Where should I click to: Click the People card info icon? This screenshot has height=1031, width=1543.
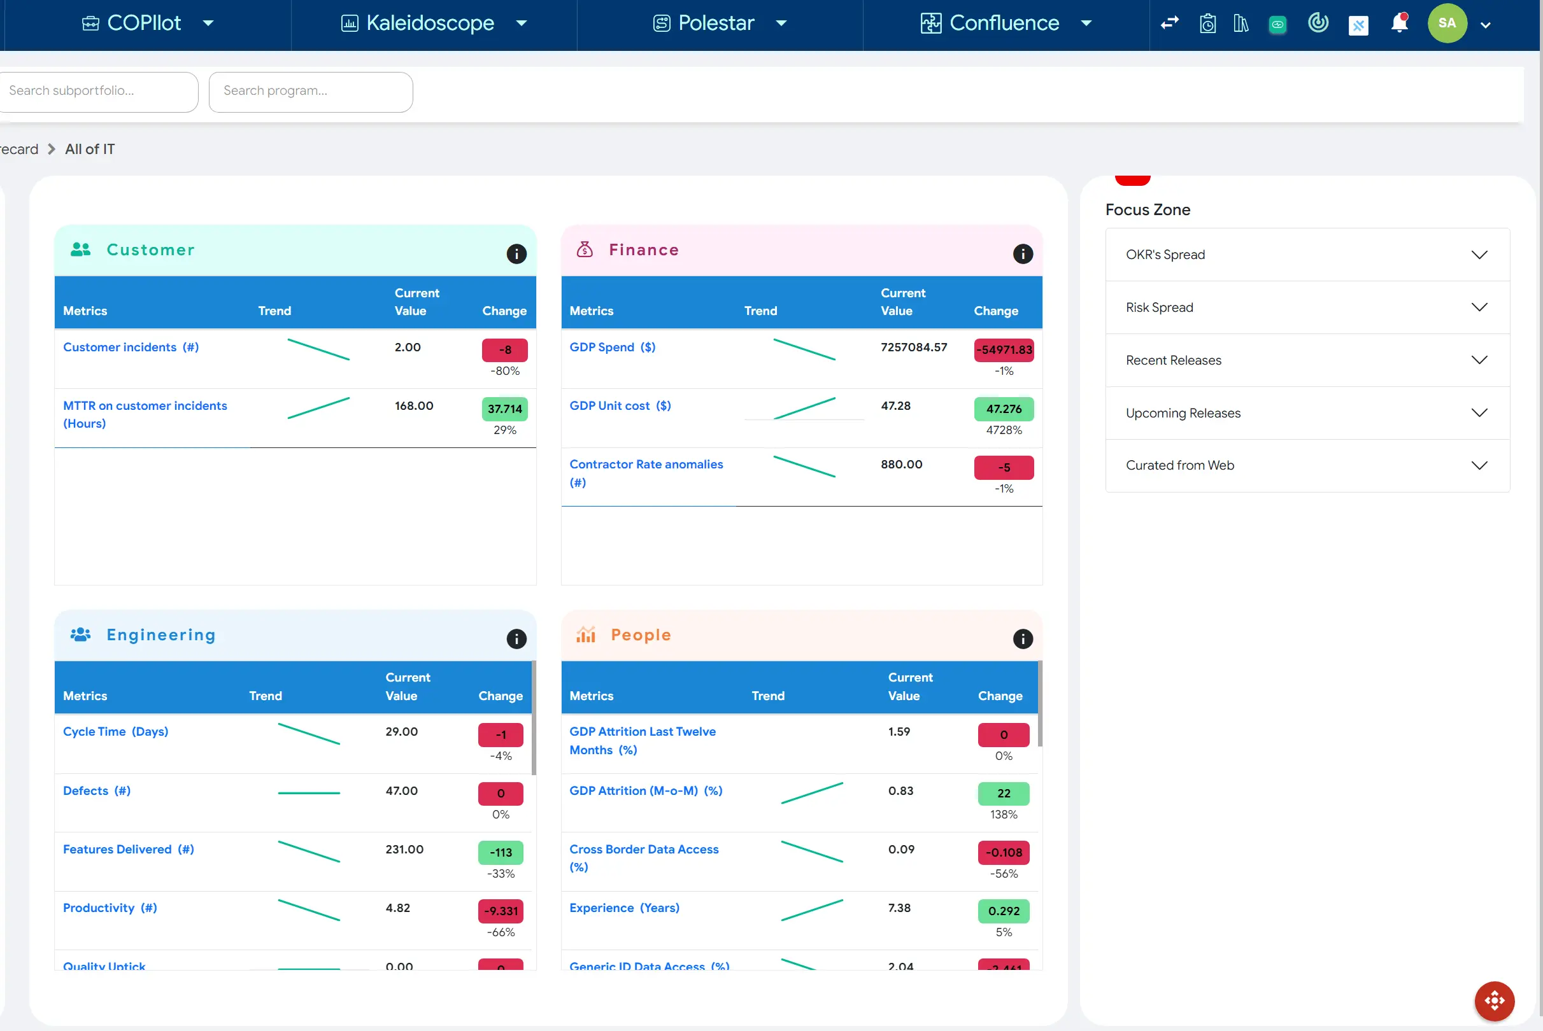1023,638
